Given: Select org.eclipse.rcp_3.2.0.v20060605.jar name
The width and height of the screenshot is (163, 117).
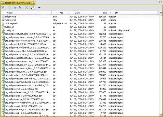Looking at the screenshot, I should (23, 113).
